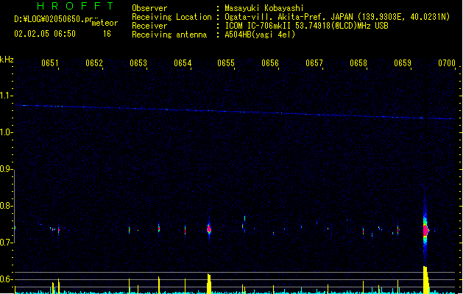This screenshot has width=463, height=294.
Task: Click the large meteor echo near 0659
Action: tap(425, 231)
